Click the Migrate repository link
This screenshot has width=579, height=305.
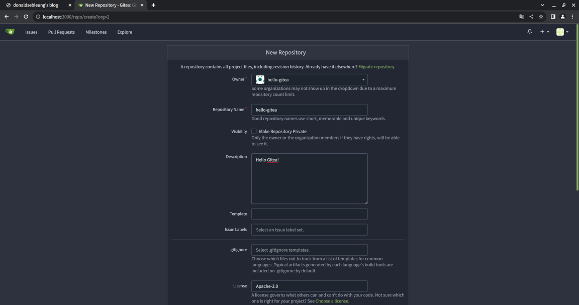point(376,67)
